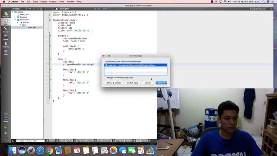Click Cancel in Save Changes dialog

148,83
